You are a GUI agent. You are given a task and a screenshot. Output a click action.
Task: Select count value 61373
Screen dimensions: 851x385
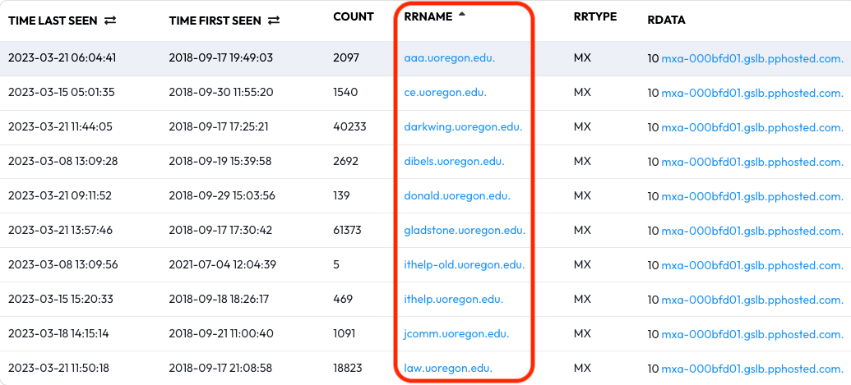[x=347, y=230]
